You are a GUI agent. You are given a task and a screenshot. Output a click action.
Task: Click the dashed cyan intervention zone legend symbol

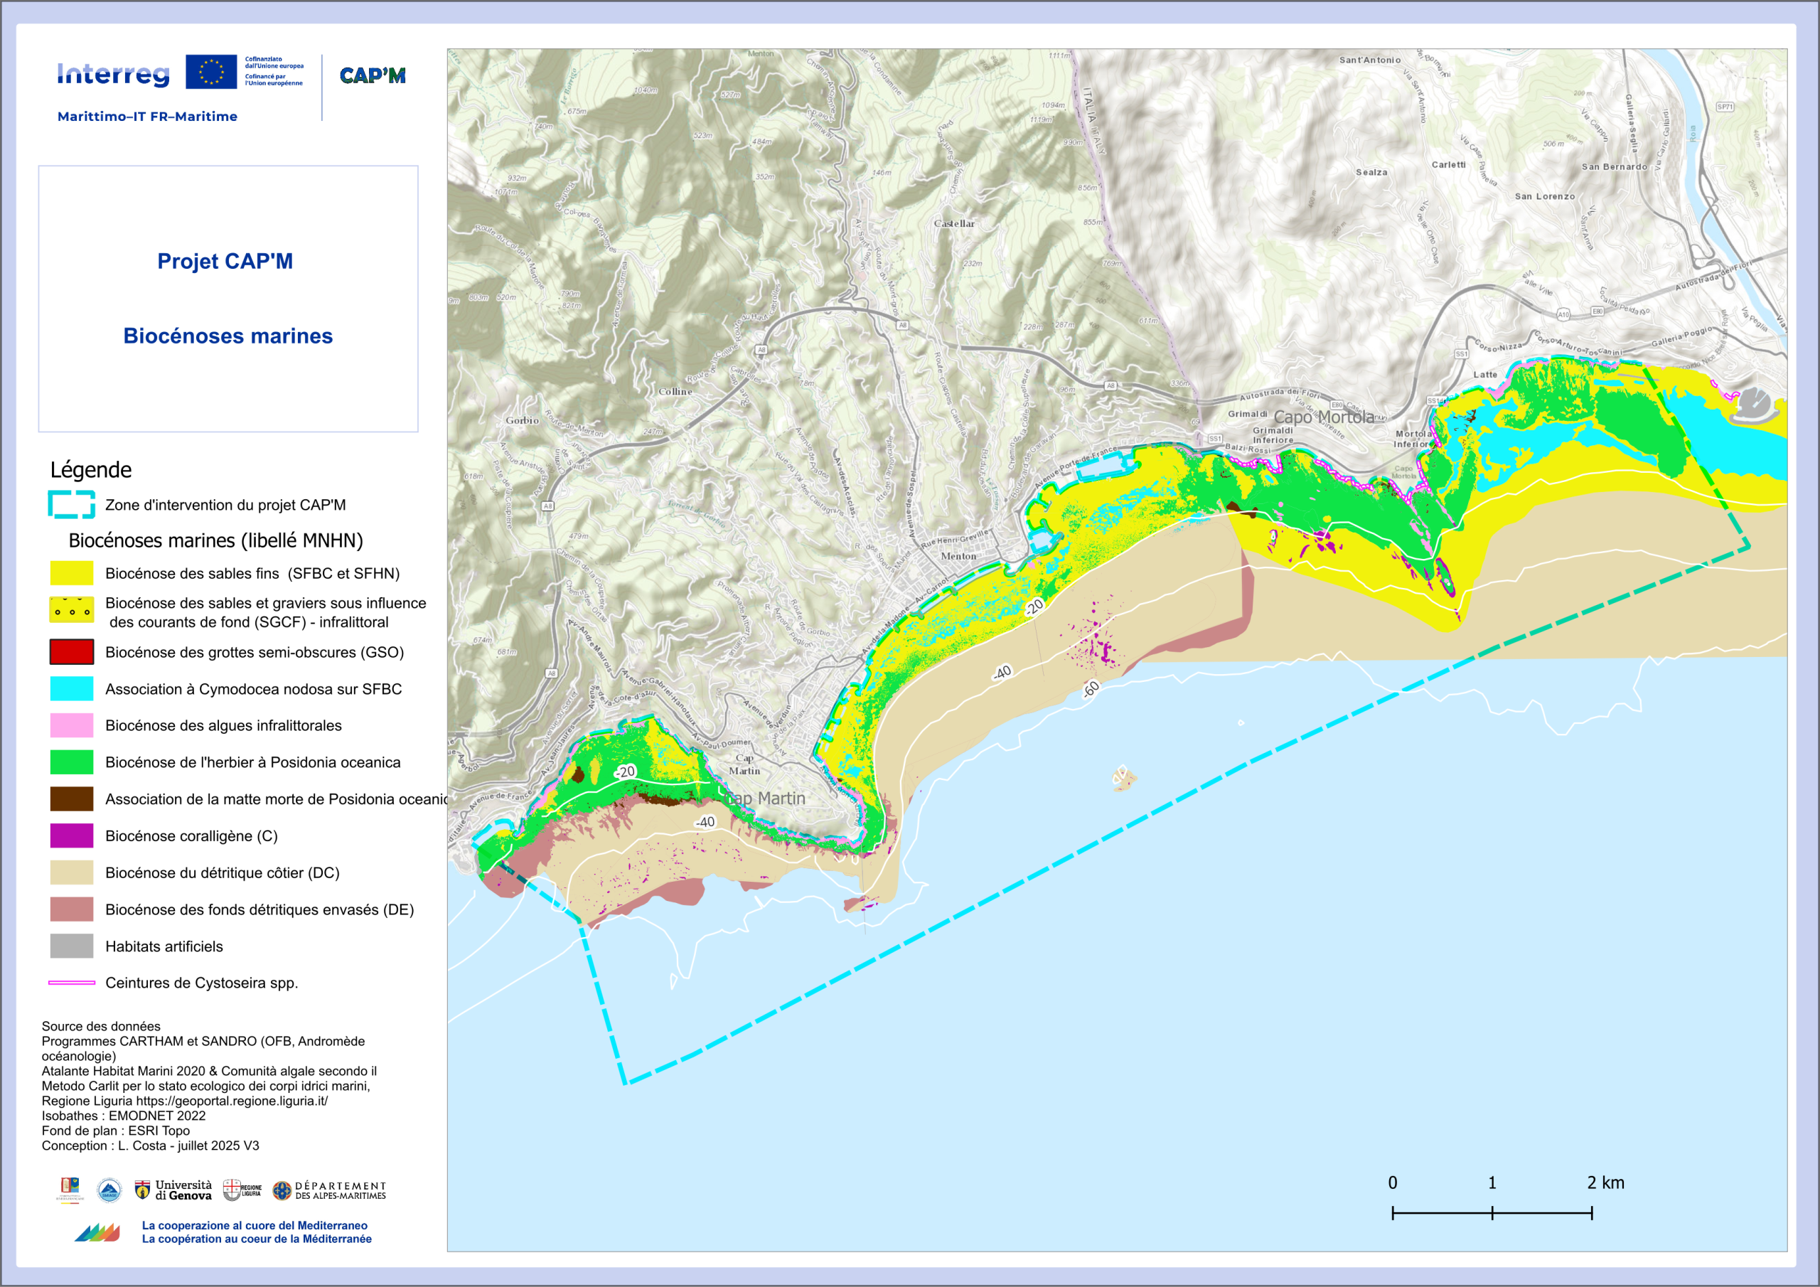71,505
